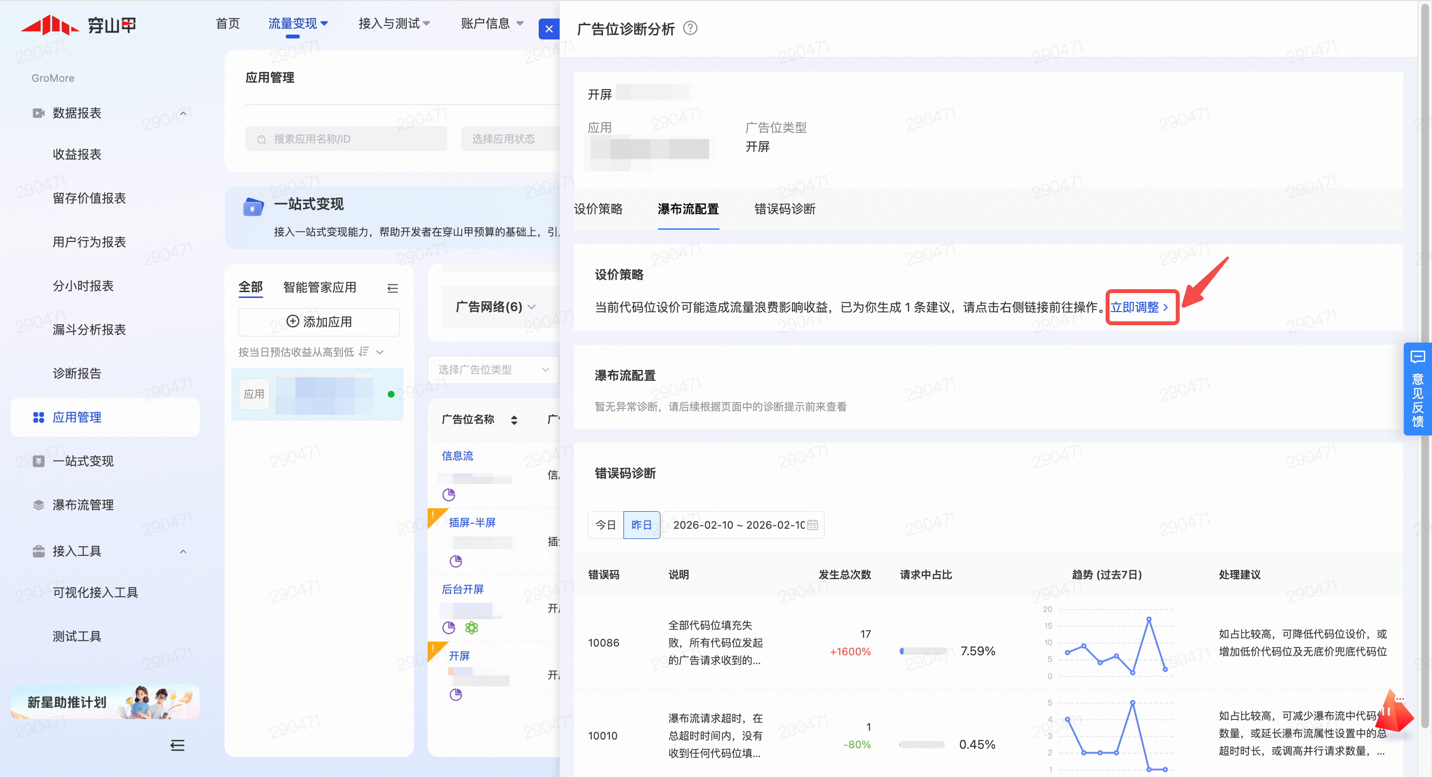Click the calendar icon in date range field

pos(812,525)
